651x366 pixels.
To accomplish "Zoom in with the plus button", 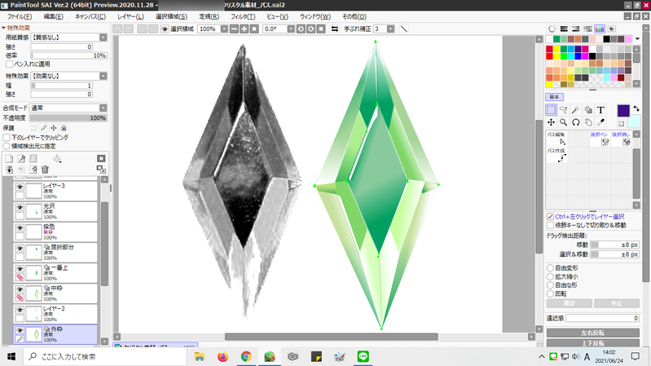I will click(x=244, y=29).
